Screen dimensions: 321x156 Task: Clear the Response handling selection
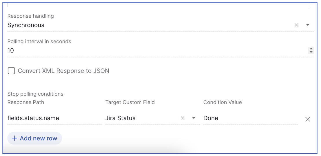tap(296, 25)
